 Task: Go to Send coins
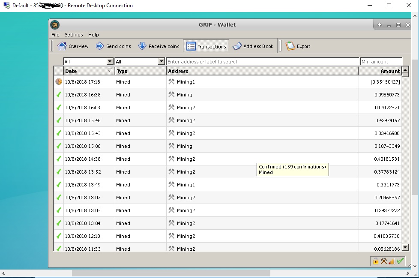tap(113, 46)
